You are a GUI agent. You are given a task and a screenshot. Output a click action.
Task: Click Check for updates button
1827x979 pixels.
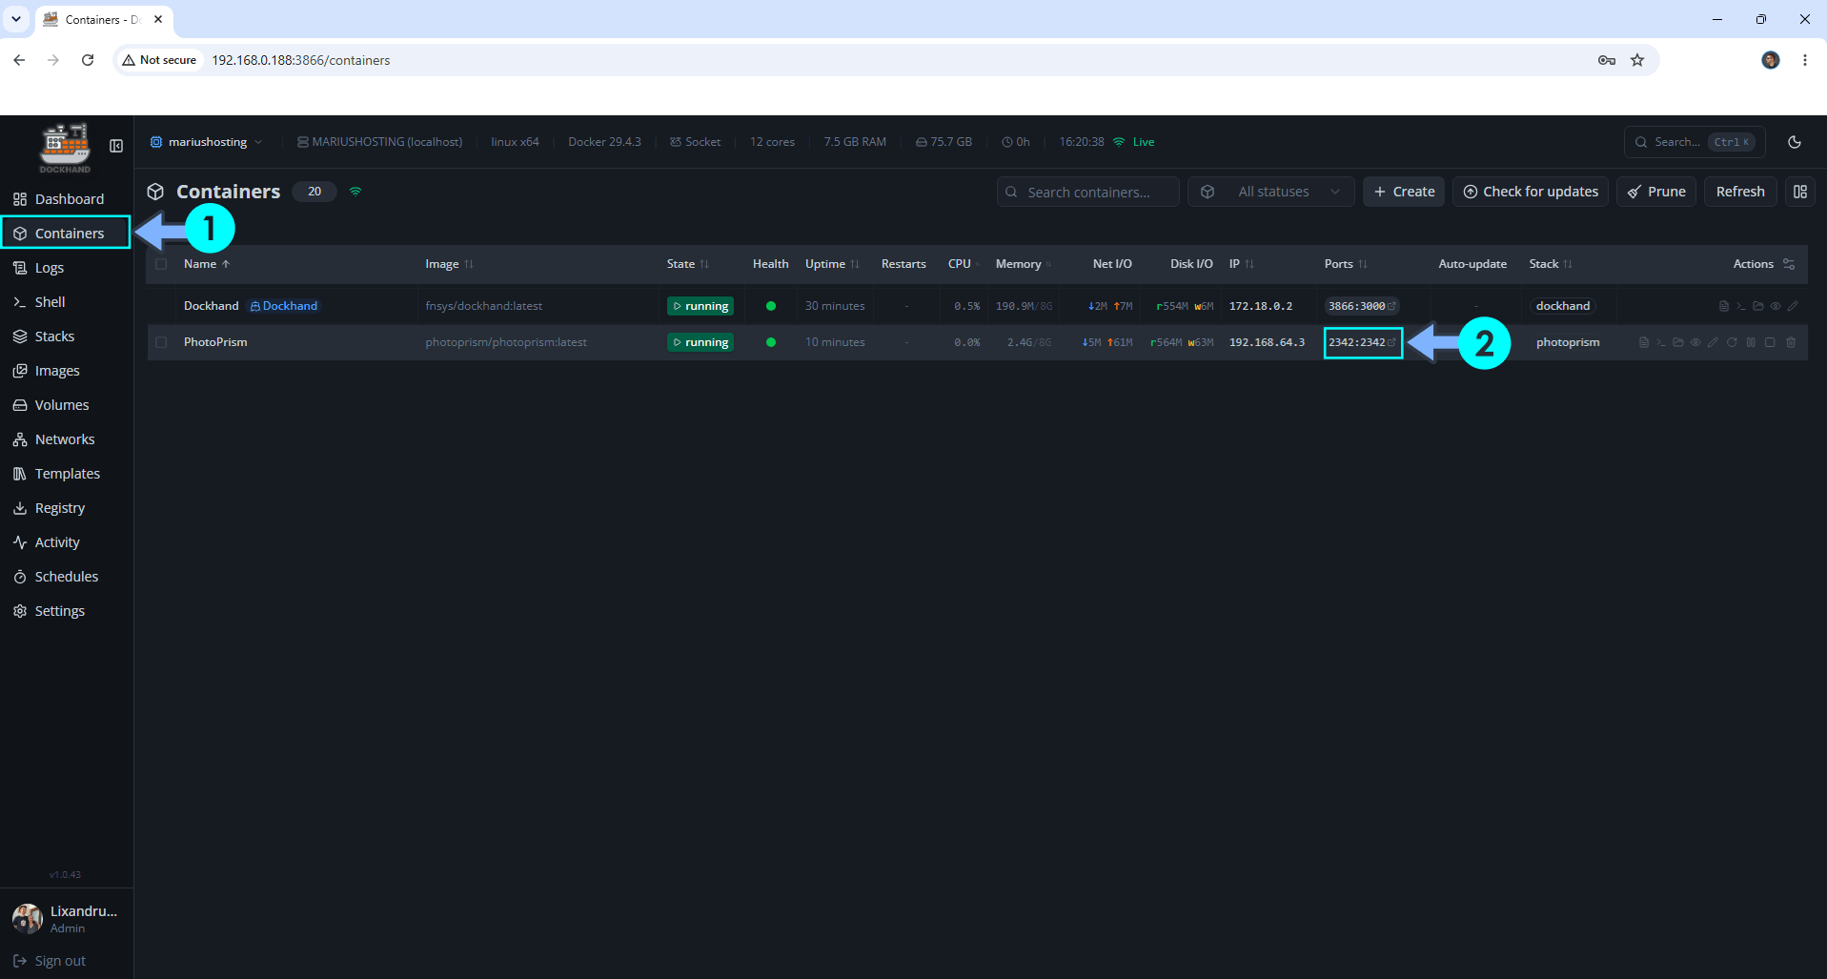1531,192
